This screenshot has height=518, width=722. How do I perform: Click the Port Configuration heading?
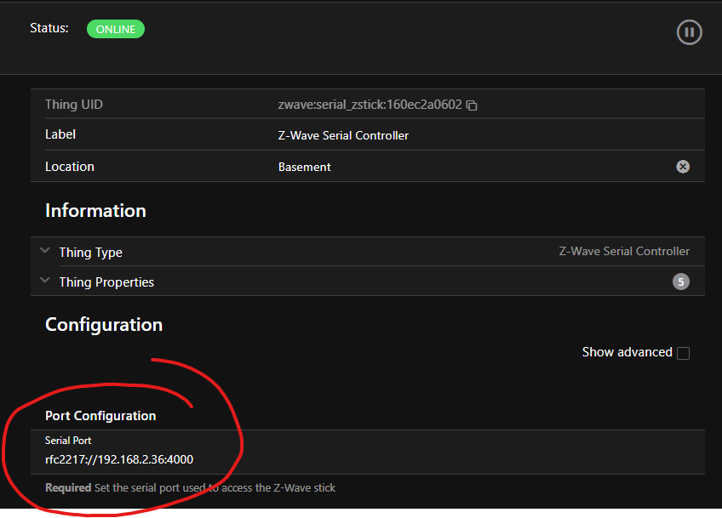pos(100,416)
